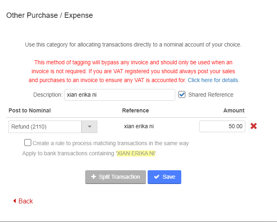Click into the Description text field
This screenshot has width=277, height=222.
[x=119, y=95]
